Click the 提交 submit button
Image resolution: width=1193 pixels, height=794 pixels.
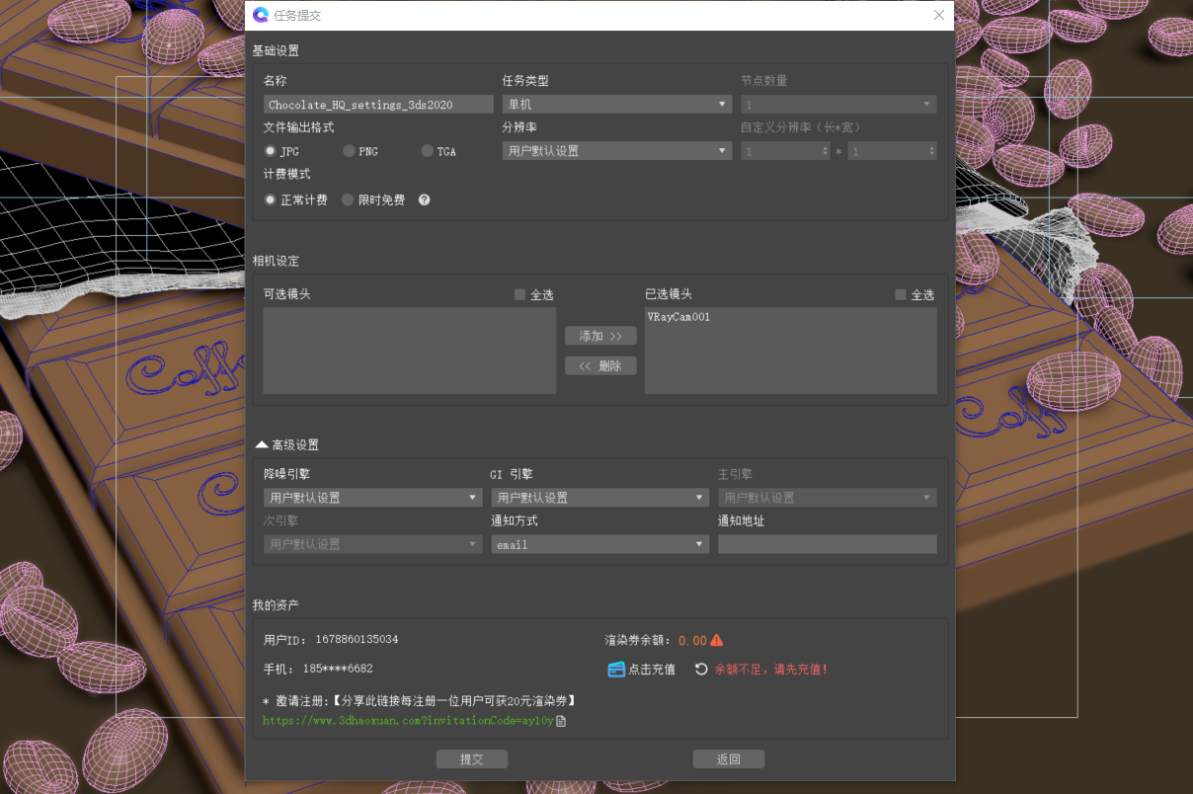(x=472, y=758)
